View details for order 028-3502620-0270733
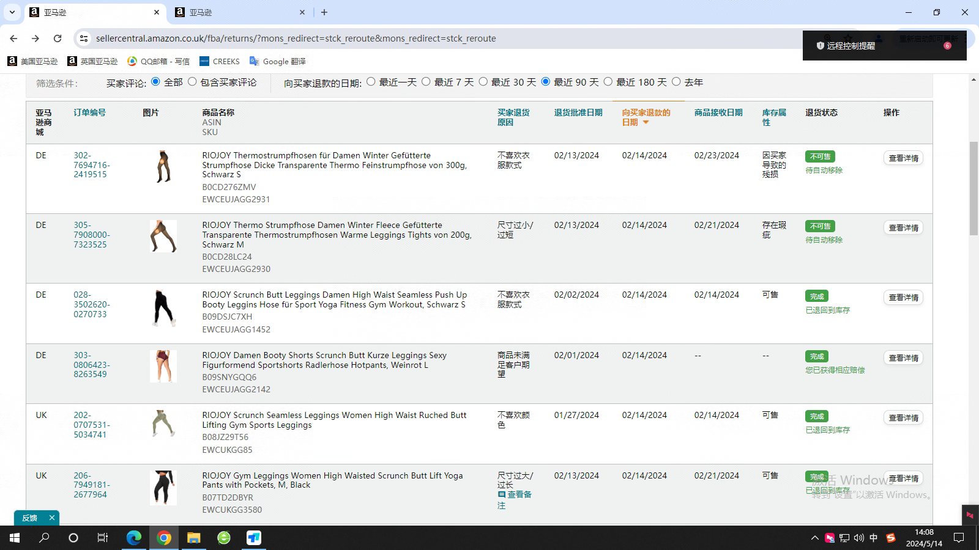 pos(903,297)
